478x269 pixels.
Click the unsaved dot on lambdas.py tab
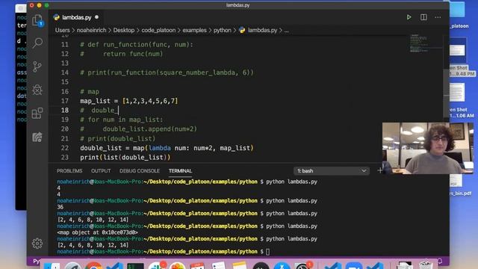coord(96,17)
